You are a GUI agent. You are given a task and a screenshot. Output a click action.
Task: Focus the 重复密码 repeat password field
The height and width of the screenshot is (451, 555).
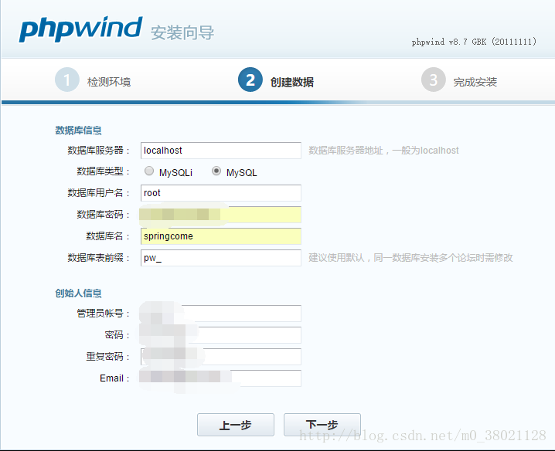[221, 357]
